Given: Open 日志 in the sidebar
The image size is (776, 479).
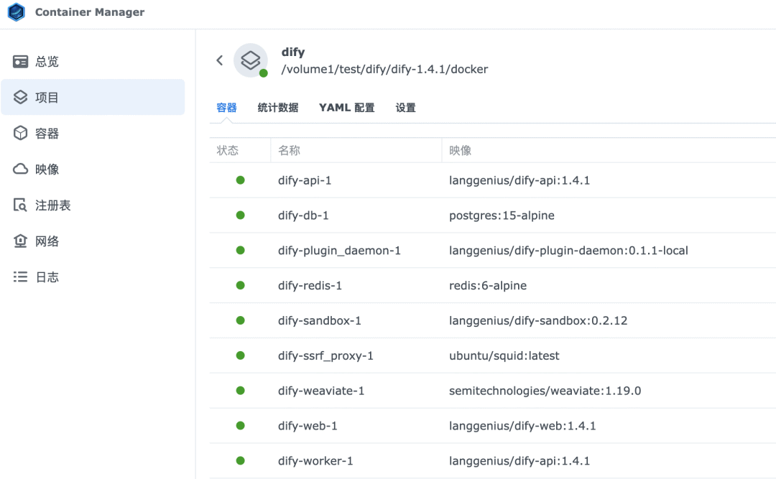Looking at the screenshot, I should pyautogui.click(x=93, y=276).
